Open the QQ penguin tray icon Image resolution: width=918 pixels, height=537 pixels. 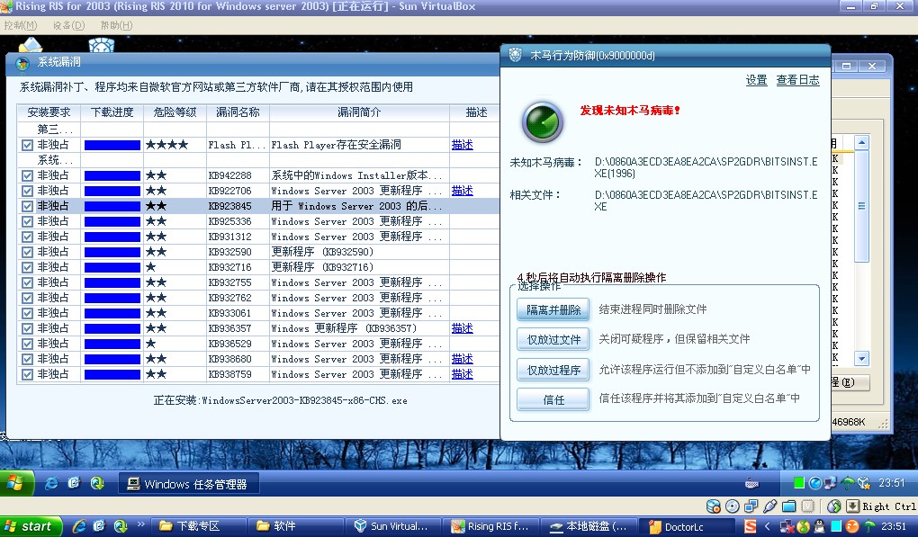coord(819,526)
